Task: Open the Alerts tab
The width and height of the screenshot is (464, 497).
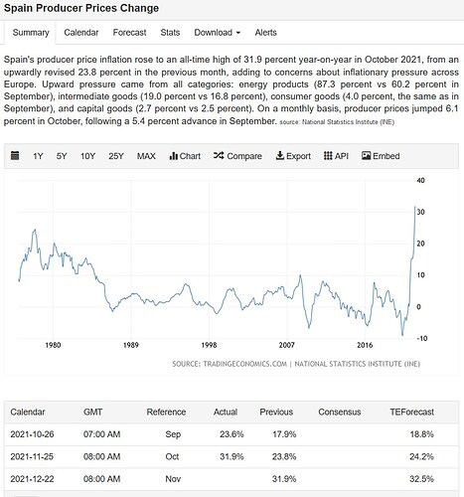Action: pos(265,33)
